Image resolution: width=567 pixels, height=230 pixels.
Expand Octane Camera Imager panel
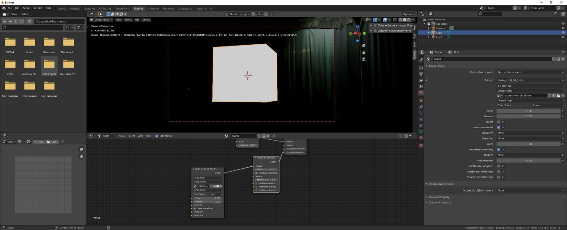[371, 25]
